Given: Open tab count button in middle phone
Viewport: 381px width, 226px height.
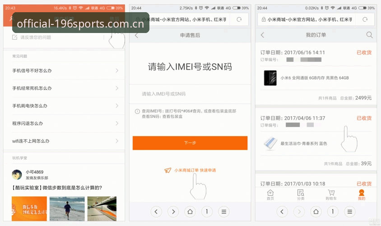Looking at the screenshot, I should point(207,212).
